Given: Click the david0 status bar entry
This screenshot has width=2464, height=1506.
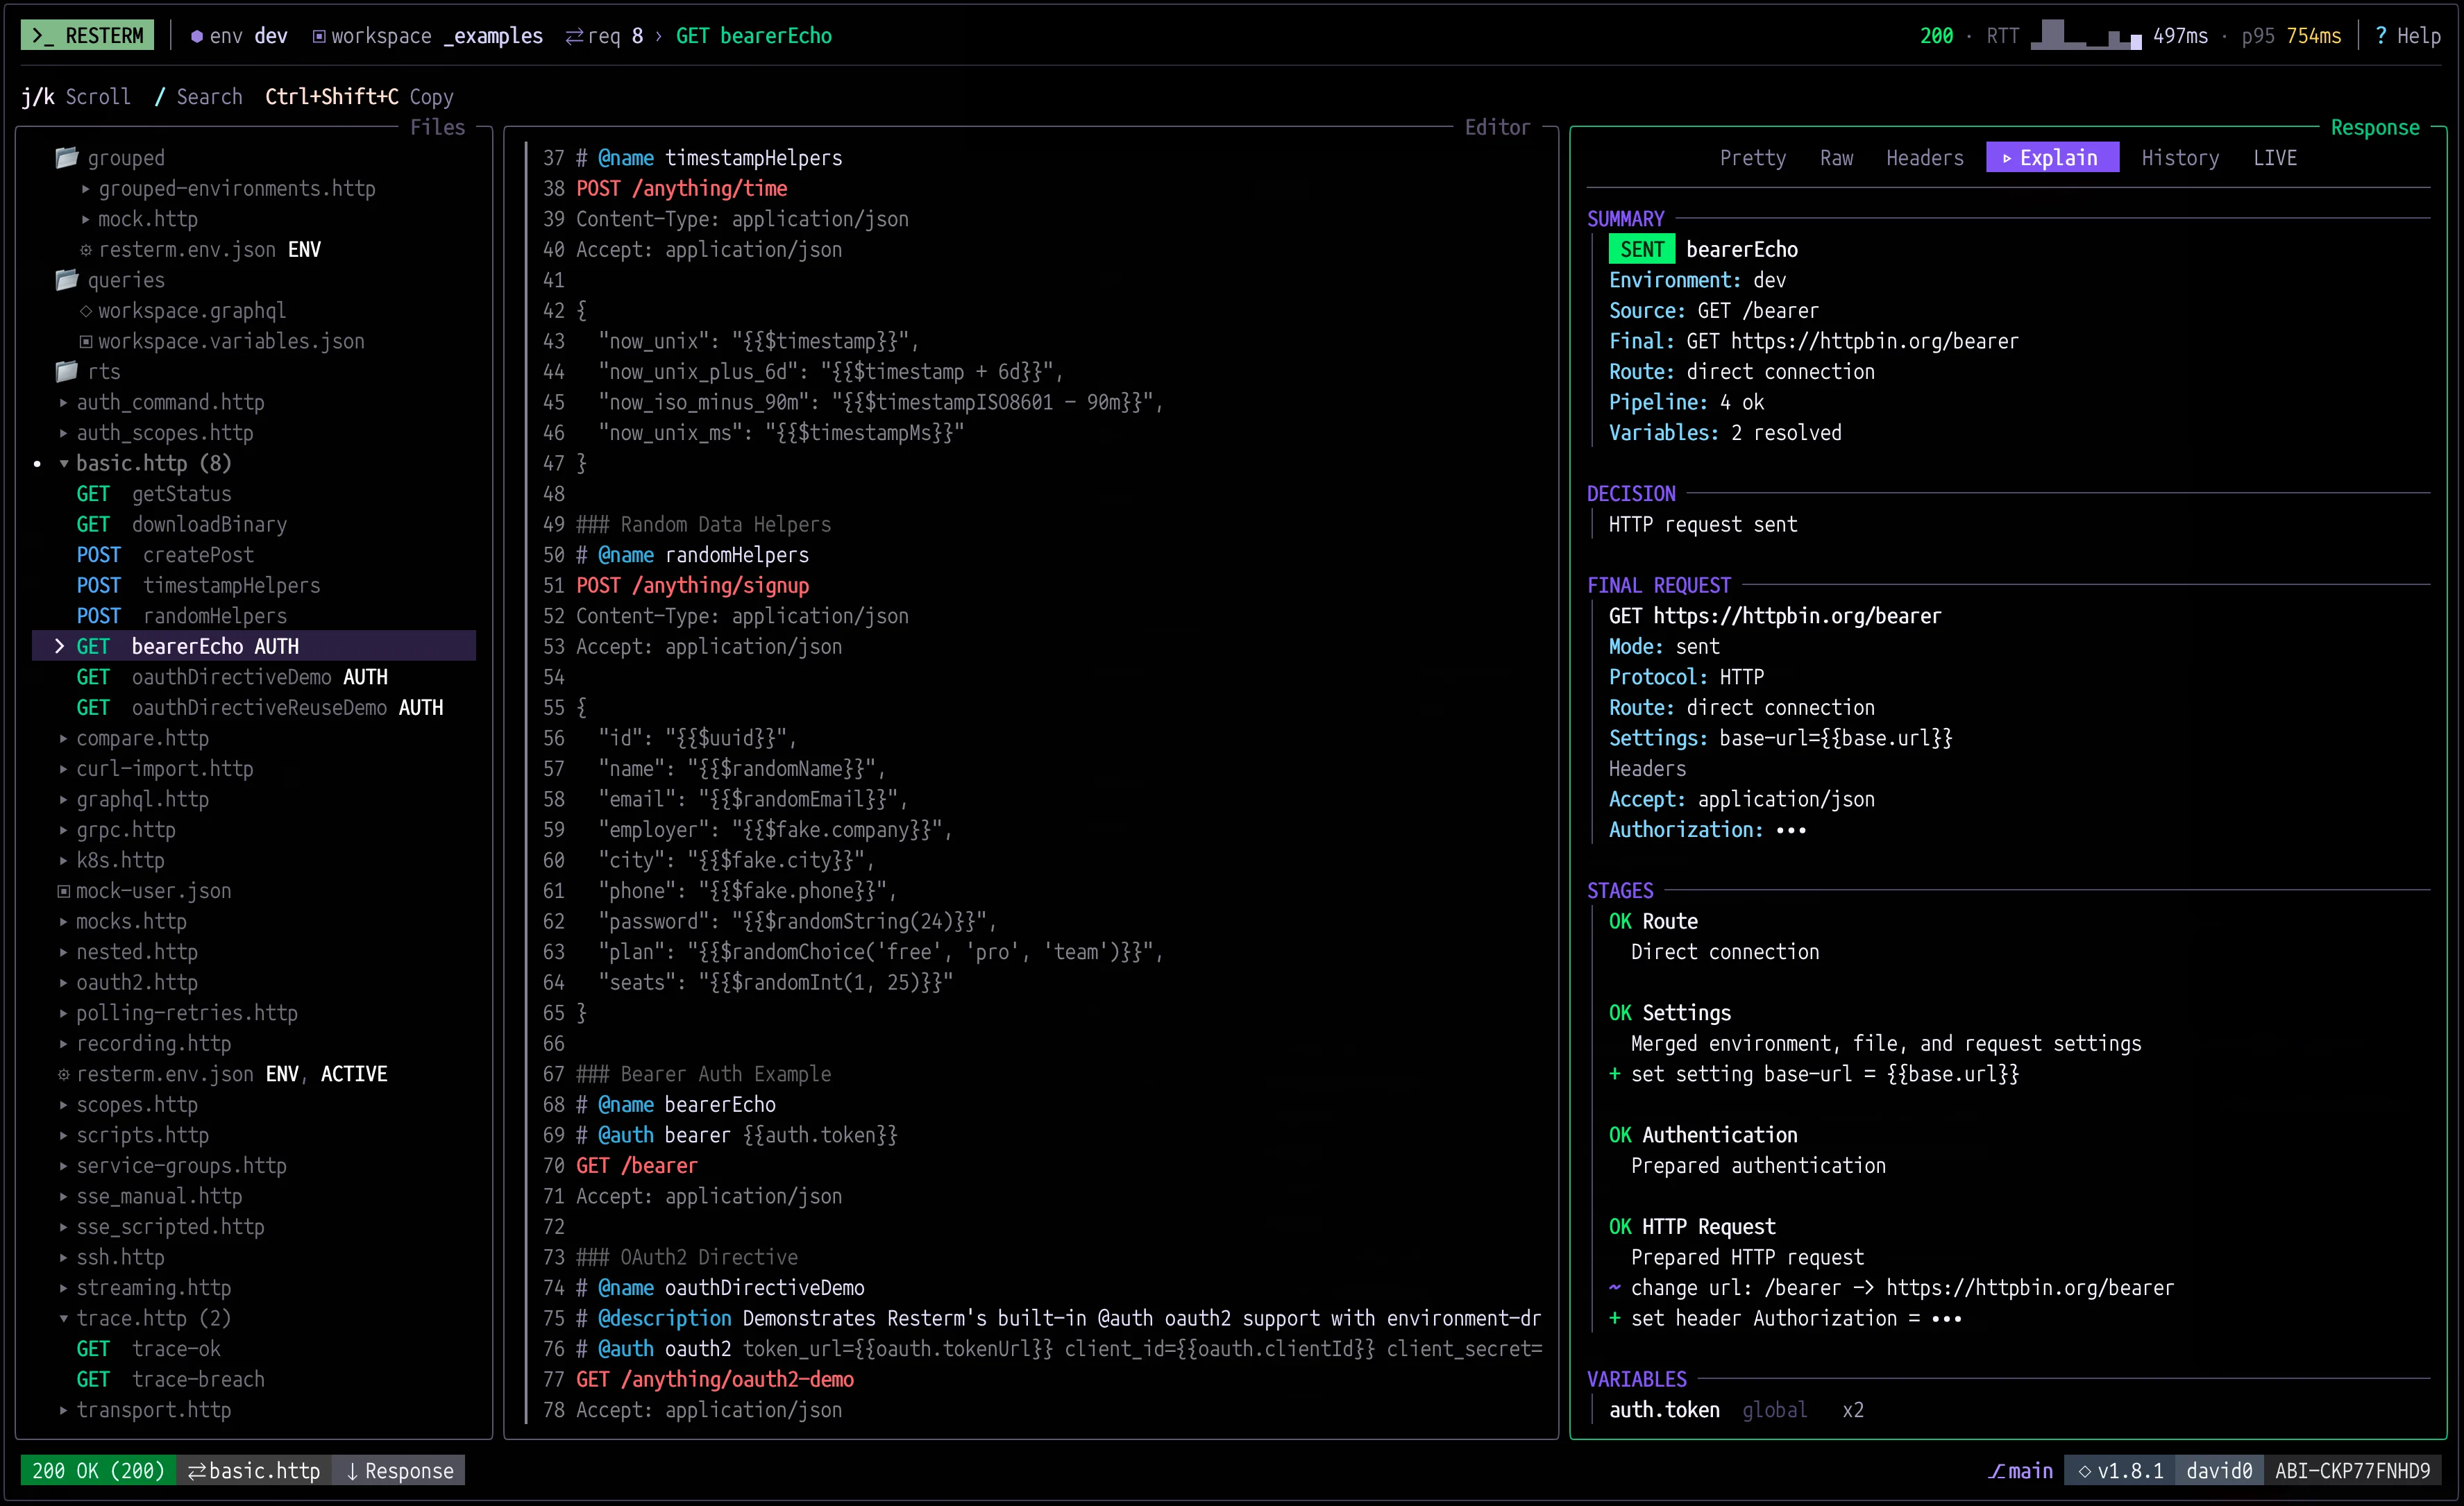Looking at the screenshot, I should point(2219,1471).
